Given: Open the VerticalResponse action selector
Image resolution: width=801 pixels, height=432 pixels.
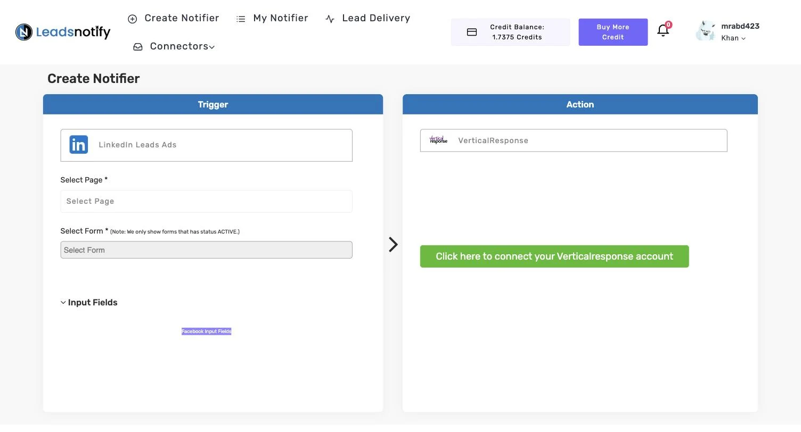Looking at the screenshot, I should pos(574,140).
